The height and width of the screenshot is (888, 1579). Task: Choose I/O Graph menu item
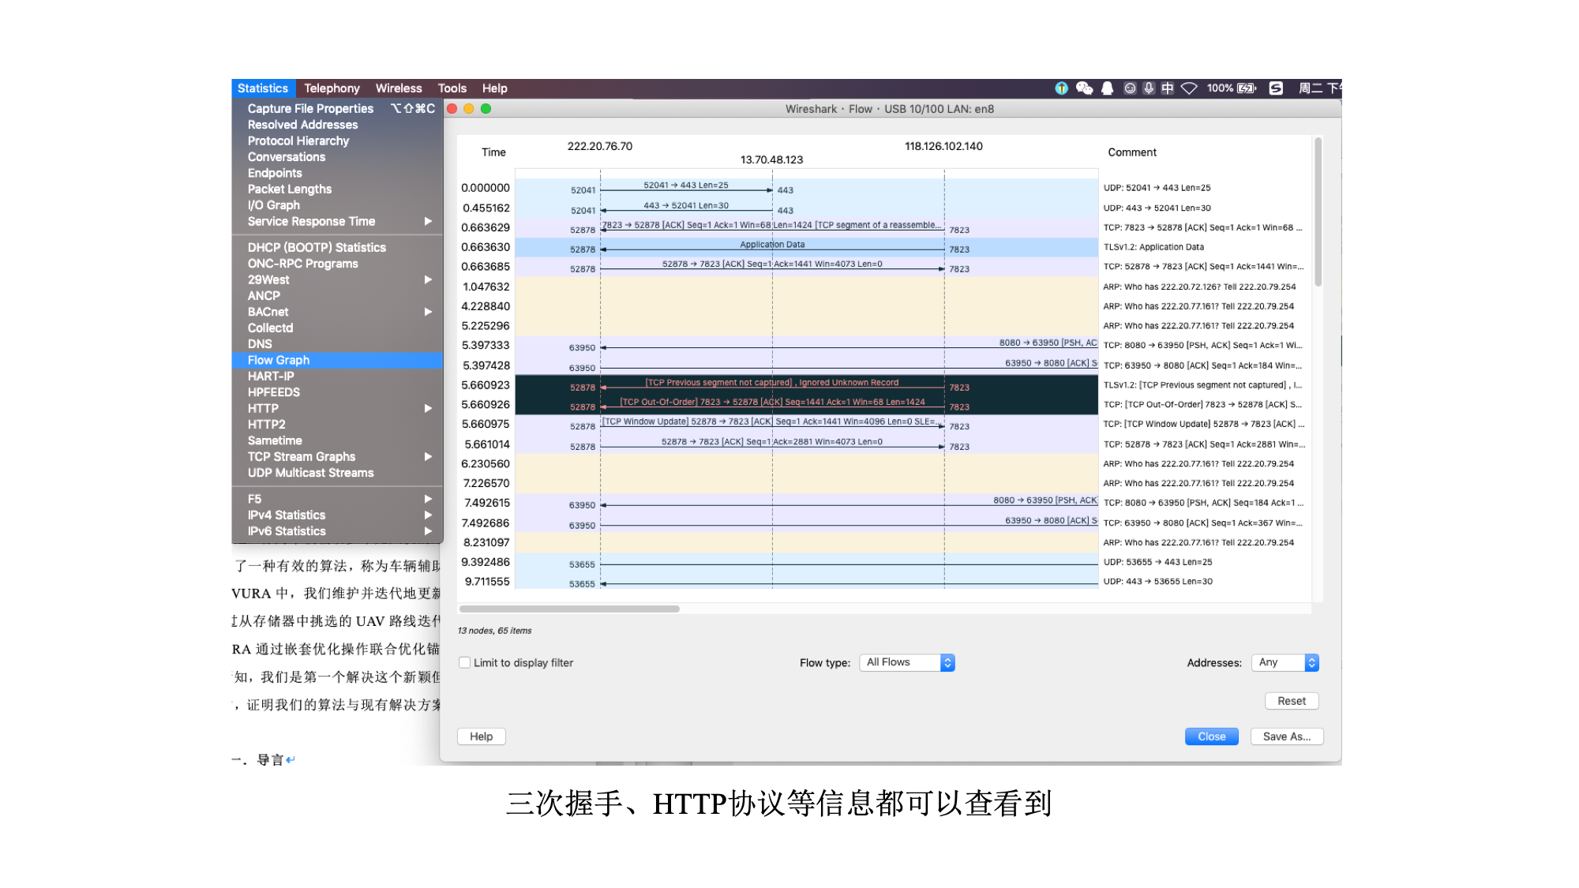point(337,205)
